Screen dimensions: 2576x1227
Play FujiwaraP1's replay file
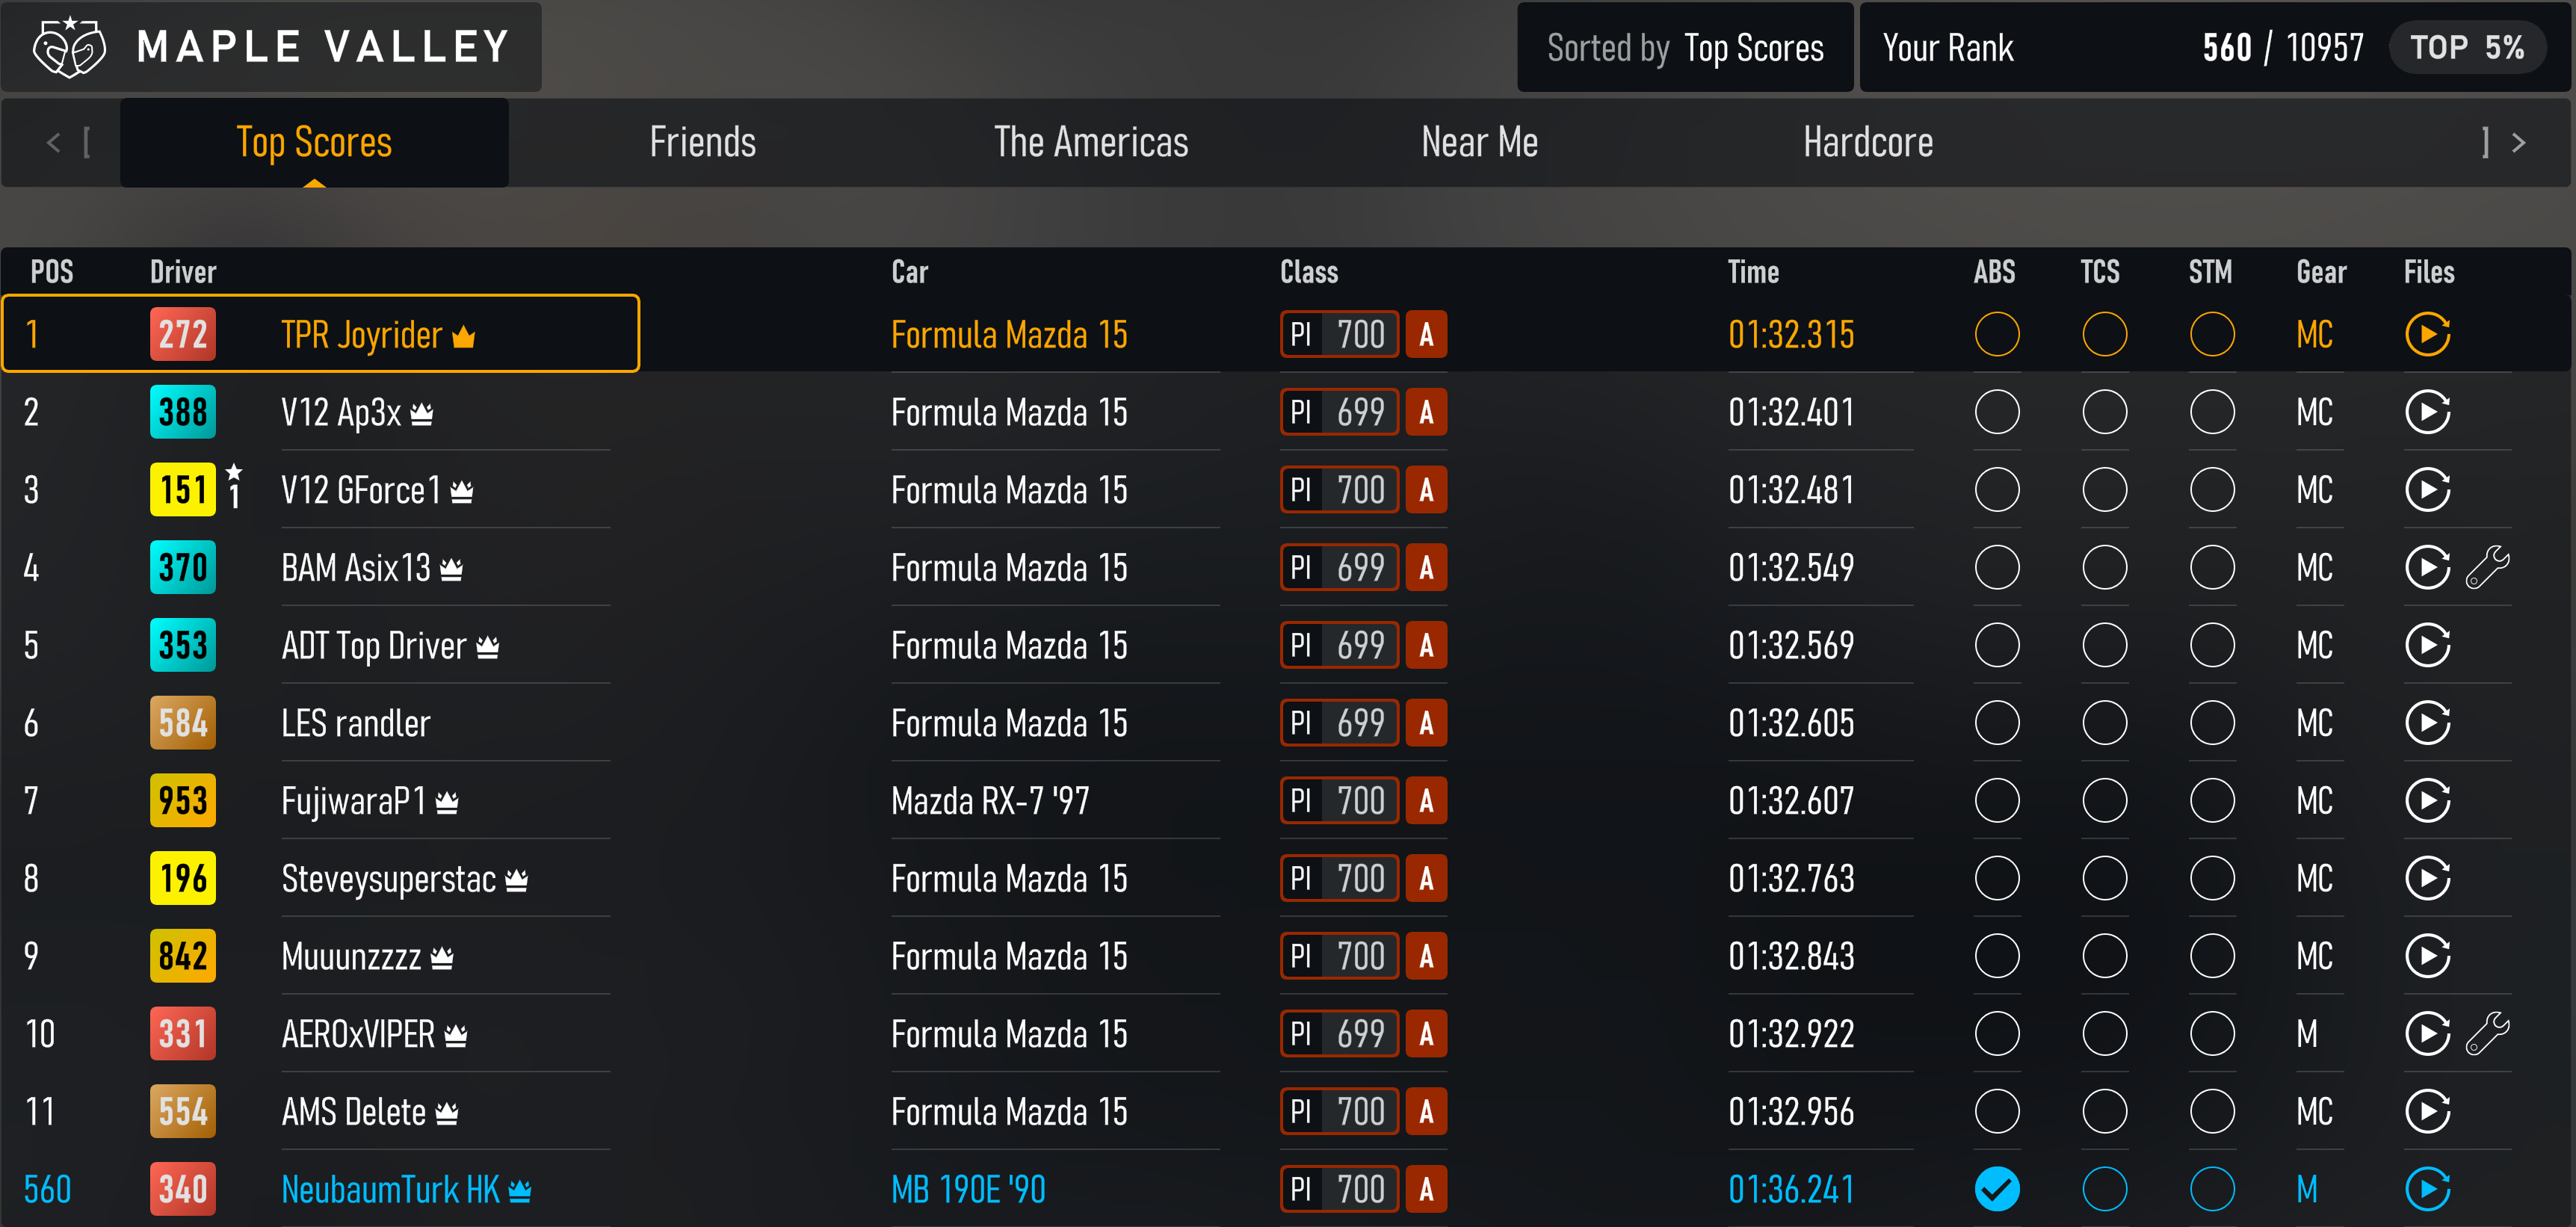tap(2429, 800)
